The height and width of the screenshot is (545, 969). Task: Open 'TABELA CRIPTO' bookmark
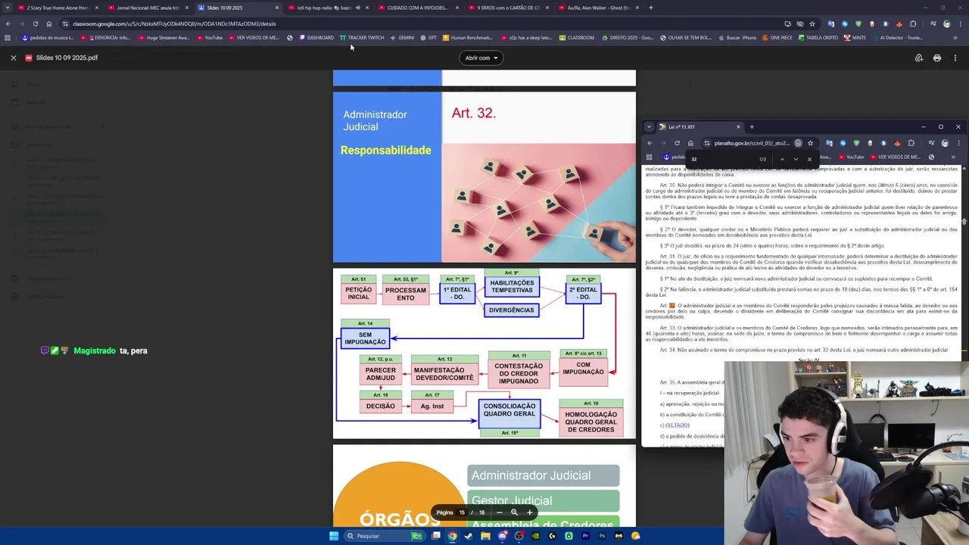(x=818, y=38)
